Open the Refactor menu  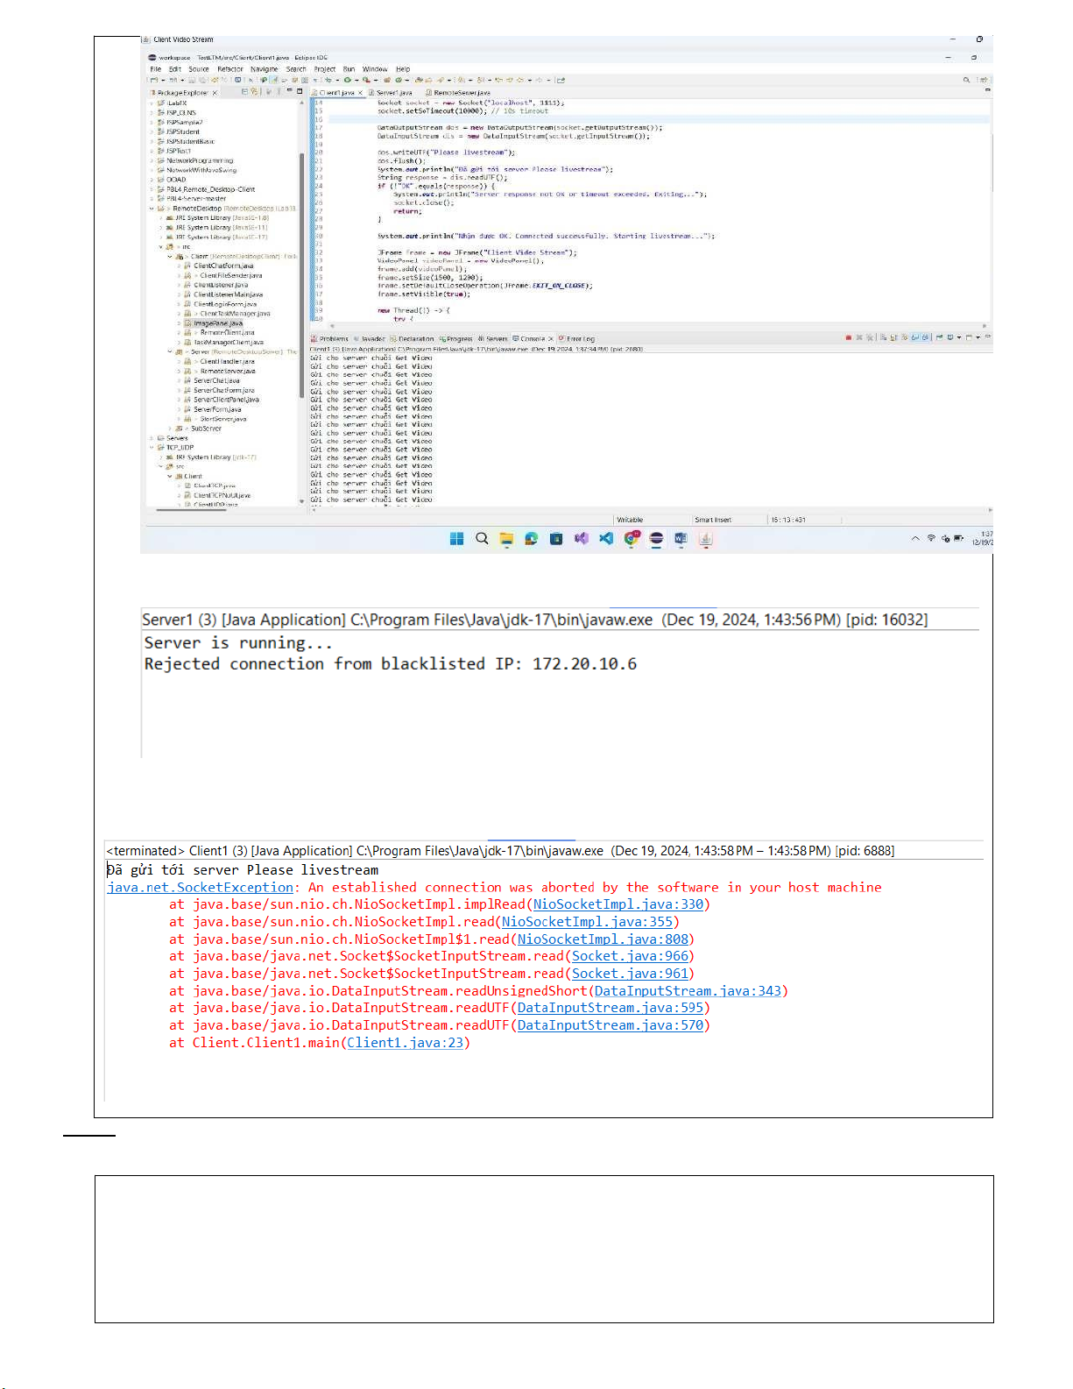(x=229, y=69)
